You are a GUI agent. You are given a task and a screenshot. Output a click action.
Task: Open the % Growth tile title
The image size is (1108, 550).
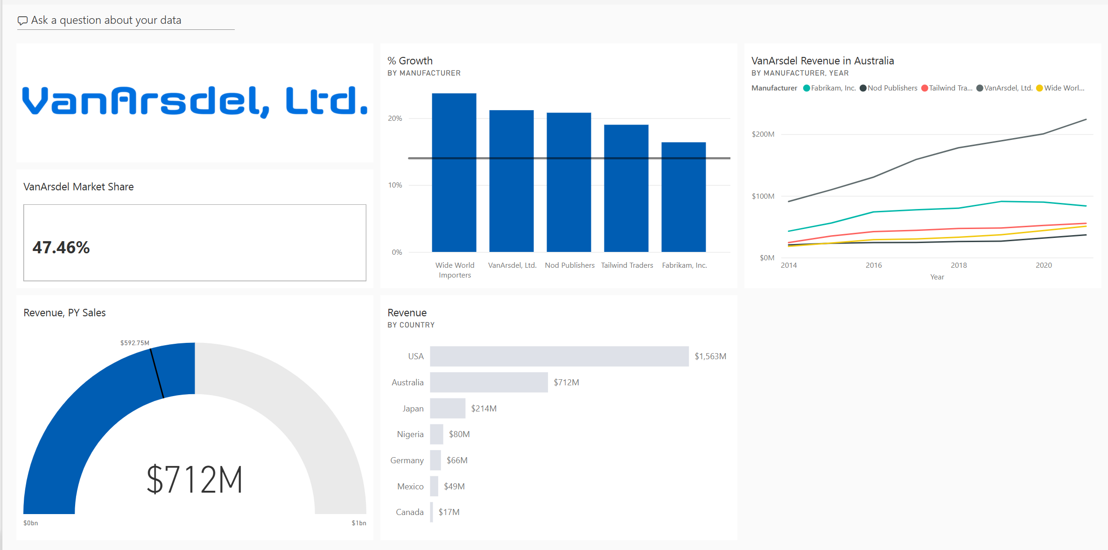point(410,61)
